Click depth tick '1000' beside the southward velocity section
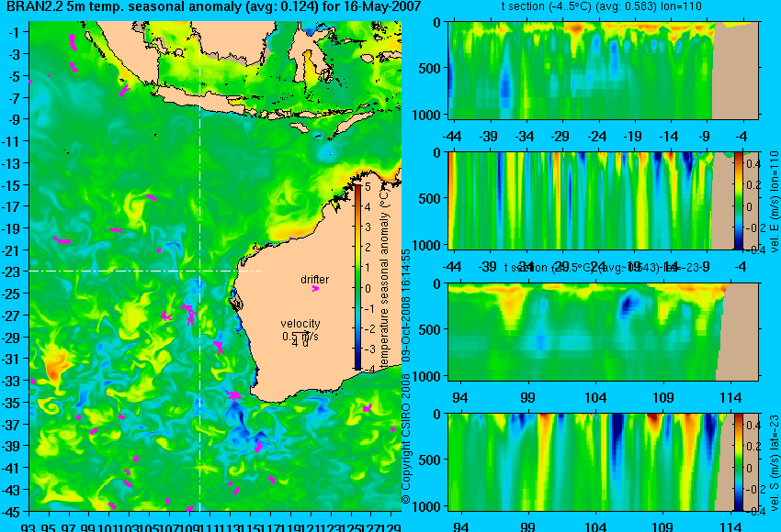Screen dimensions: 781x532 pos(427,506)
